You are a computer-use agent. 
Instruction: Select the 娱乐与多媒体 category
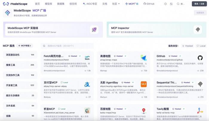[20, 95]
